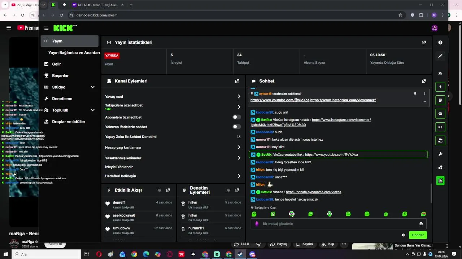
Task: Open Yavaş mod settings arrow
Action: point(239,96)
